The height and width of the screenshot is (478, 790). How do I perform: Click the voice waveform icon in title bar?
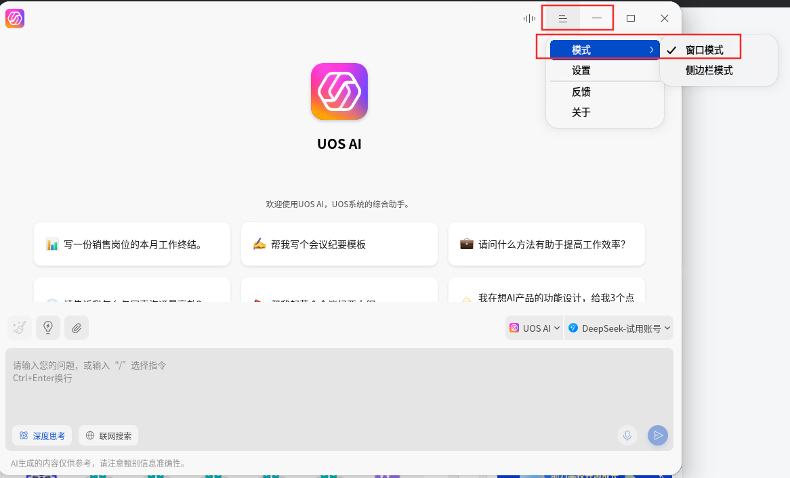[x=529, y=19]
